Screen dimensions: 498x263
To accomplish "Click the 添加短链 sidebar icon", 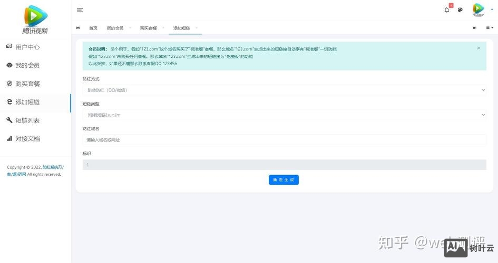I will pos(9,102).
